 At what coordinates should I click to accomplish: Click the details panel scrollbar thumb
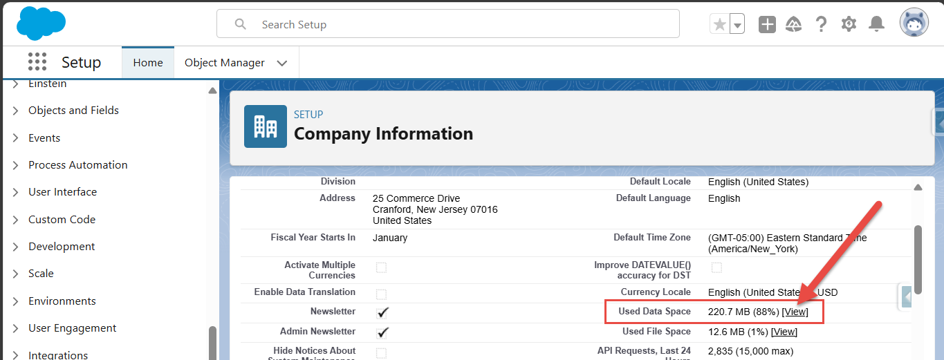[x=918, y=260]
